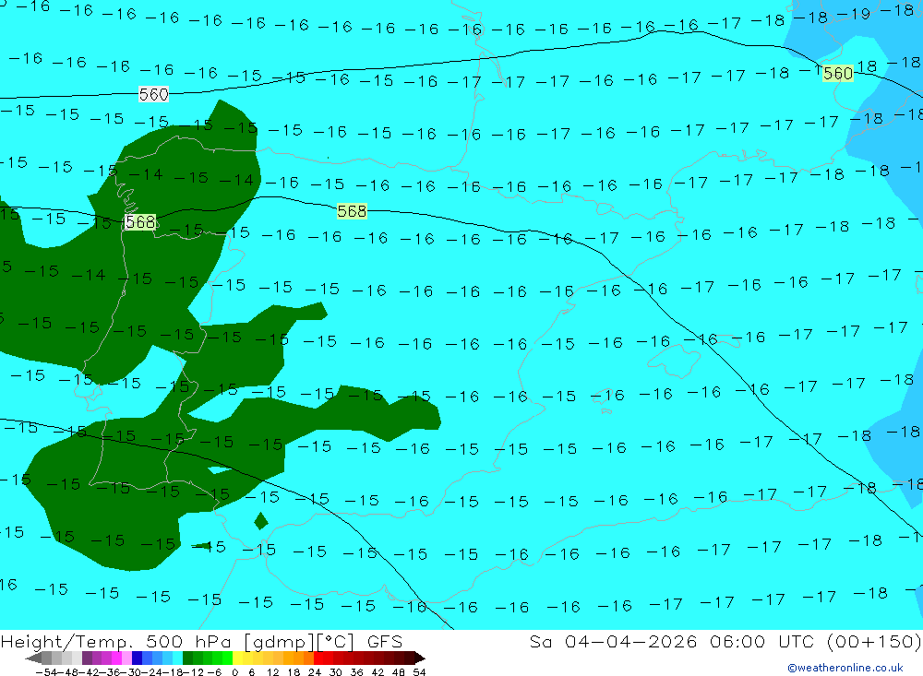Click the 568 label at map center
The height and width of the screenshot is (676, 923).
point(352,211)
